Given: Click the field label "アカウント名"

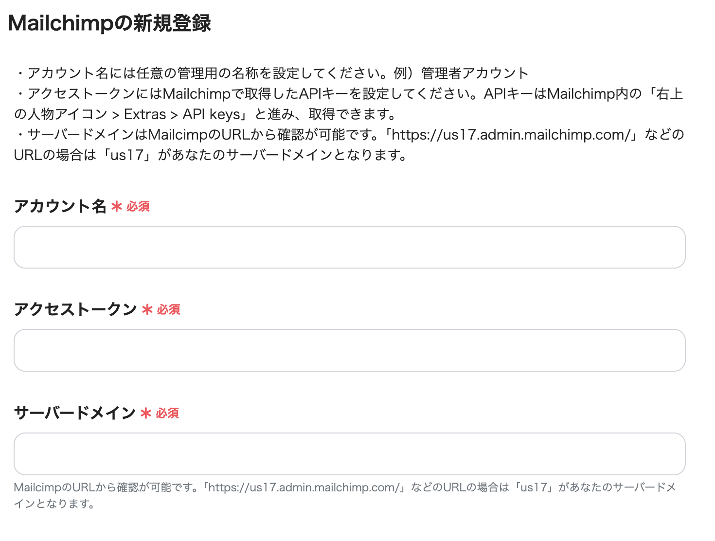Looking at the screenshot, I should pyautogui.click(x=60, y=206).
